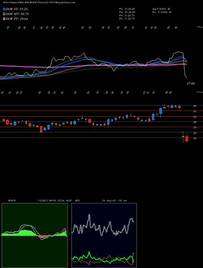Click the tall blue candlestick near 34

click(x=161, y=111)
